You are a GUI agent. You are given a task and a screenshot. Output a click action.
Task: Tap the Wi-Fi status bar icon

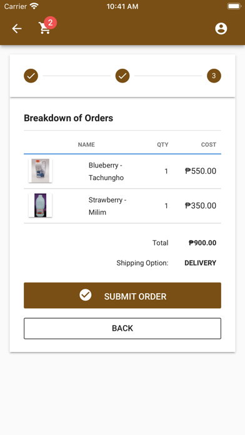point(34,6)
